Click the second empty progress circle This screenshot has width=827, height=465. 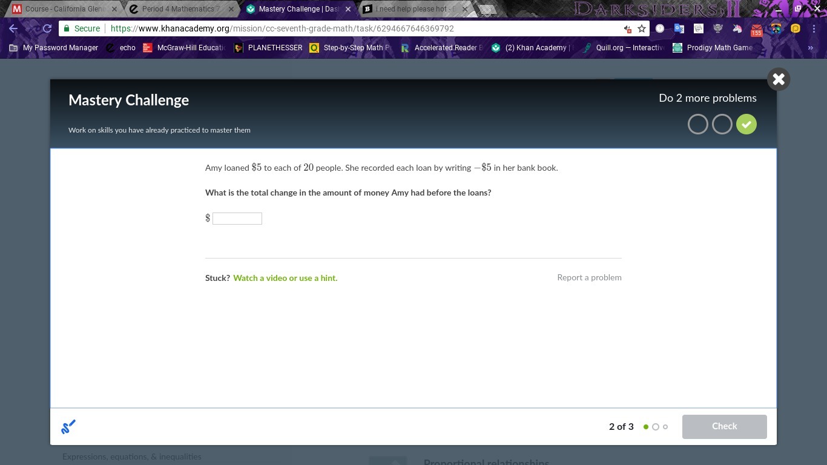[722, 124]
